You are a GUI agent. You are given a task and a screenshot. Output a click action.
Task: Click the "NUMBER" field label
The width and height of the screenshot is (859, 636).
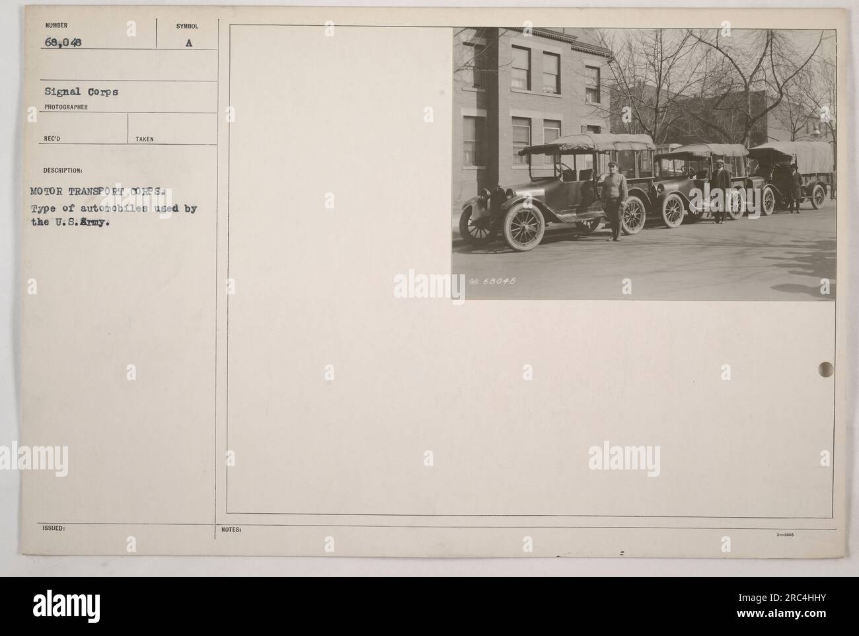click(56, 25)
